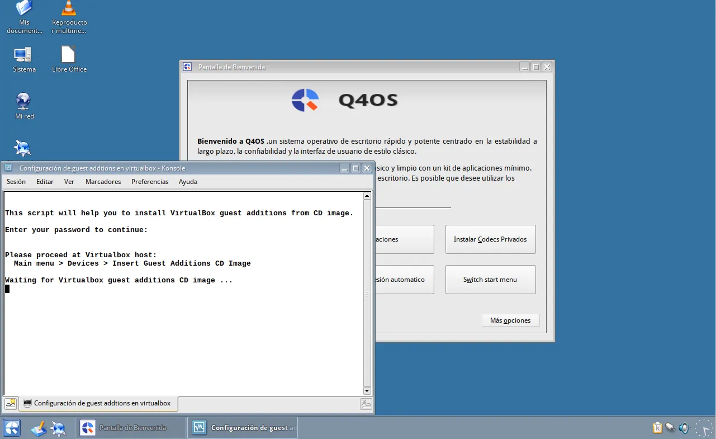Open the Konsole session list icon
The image size is (716, 439).
[365, 403]
